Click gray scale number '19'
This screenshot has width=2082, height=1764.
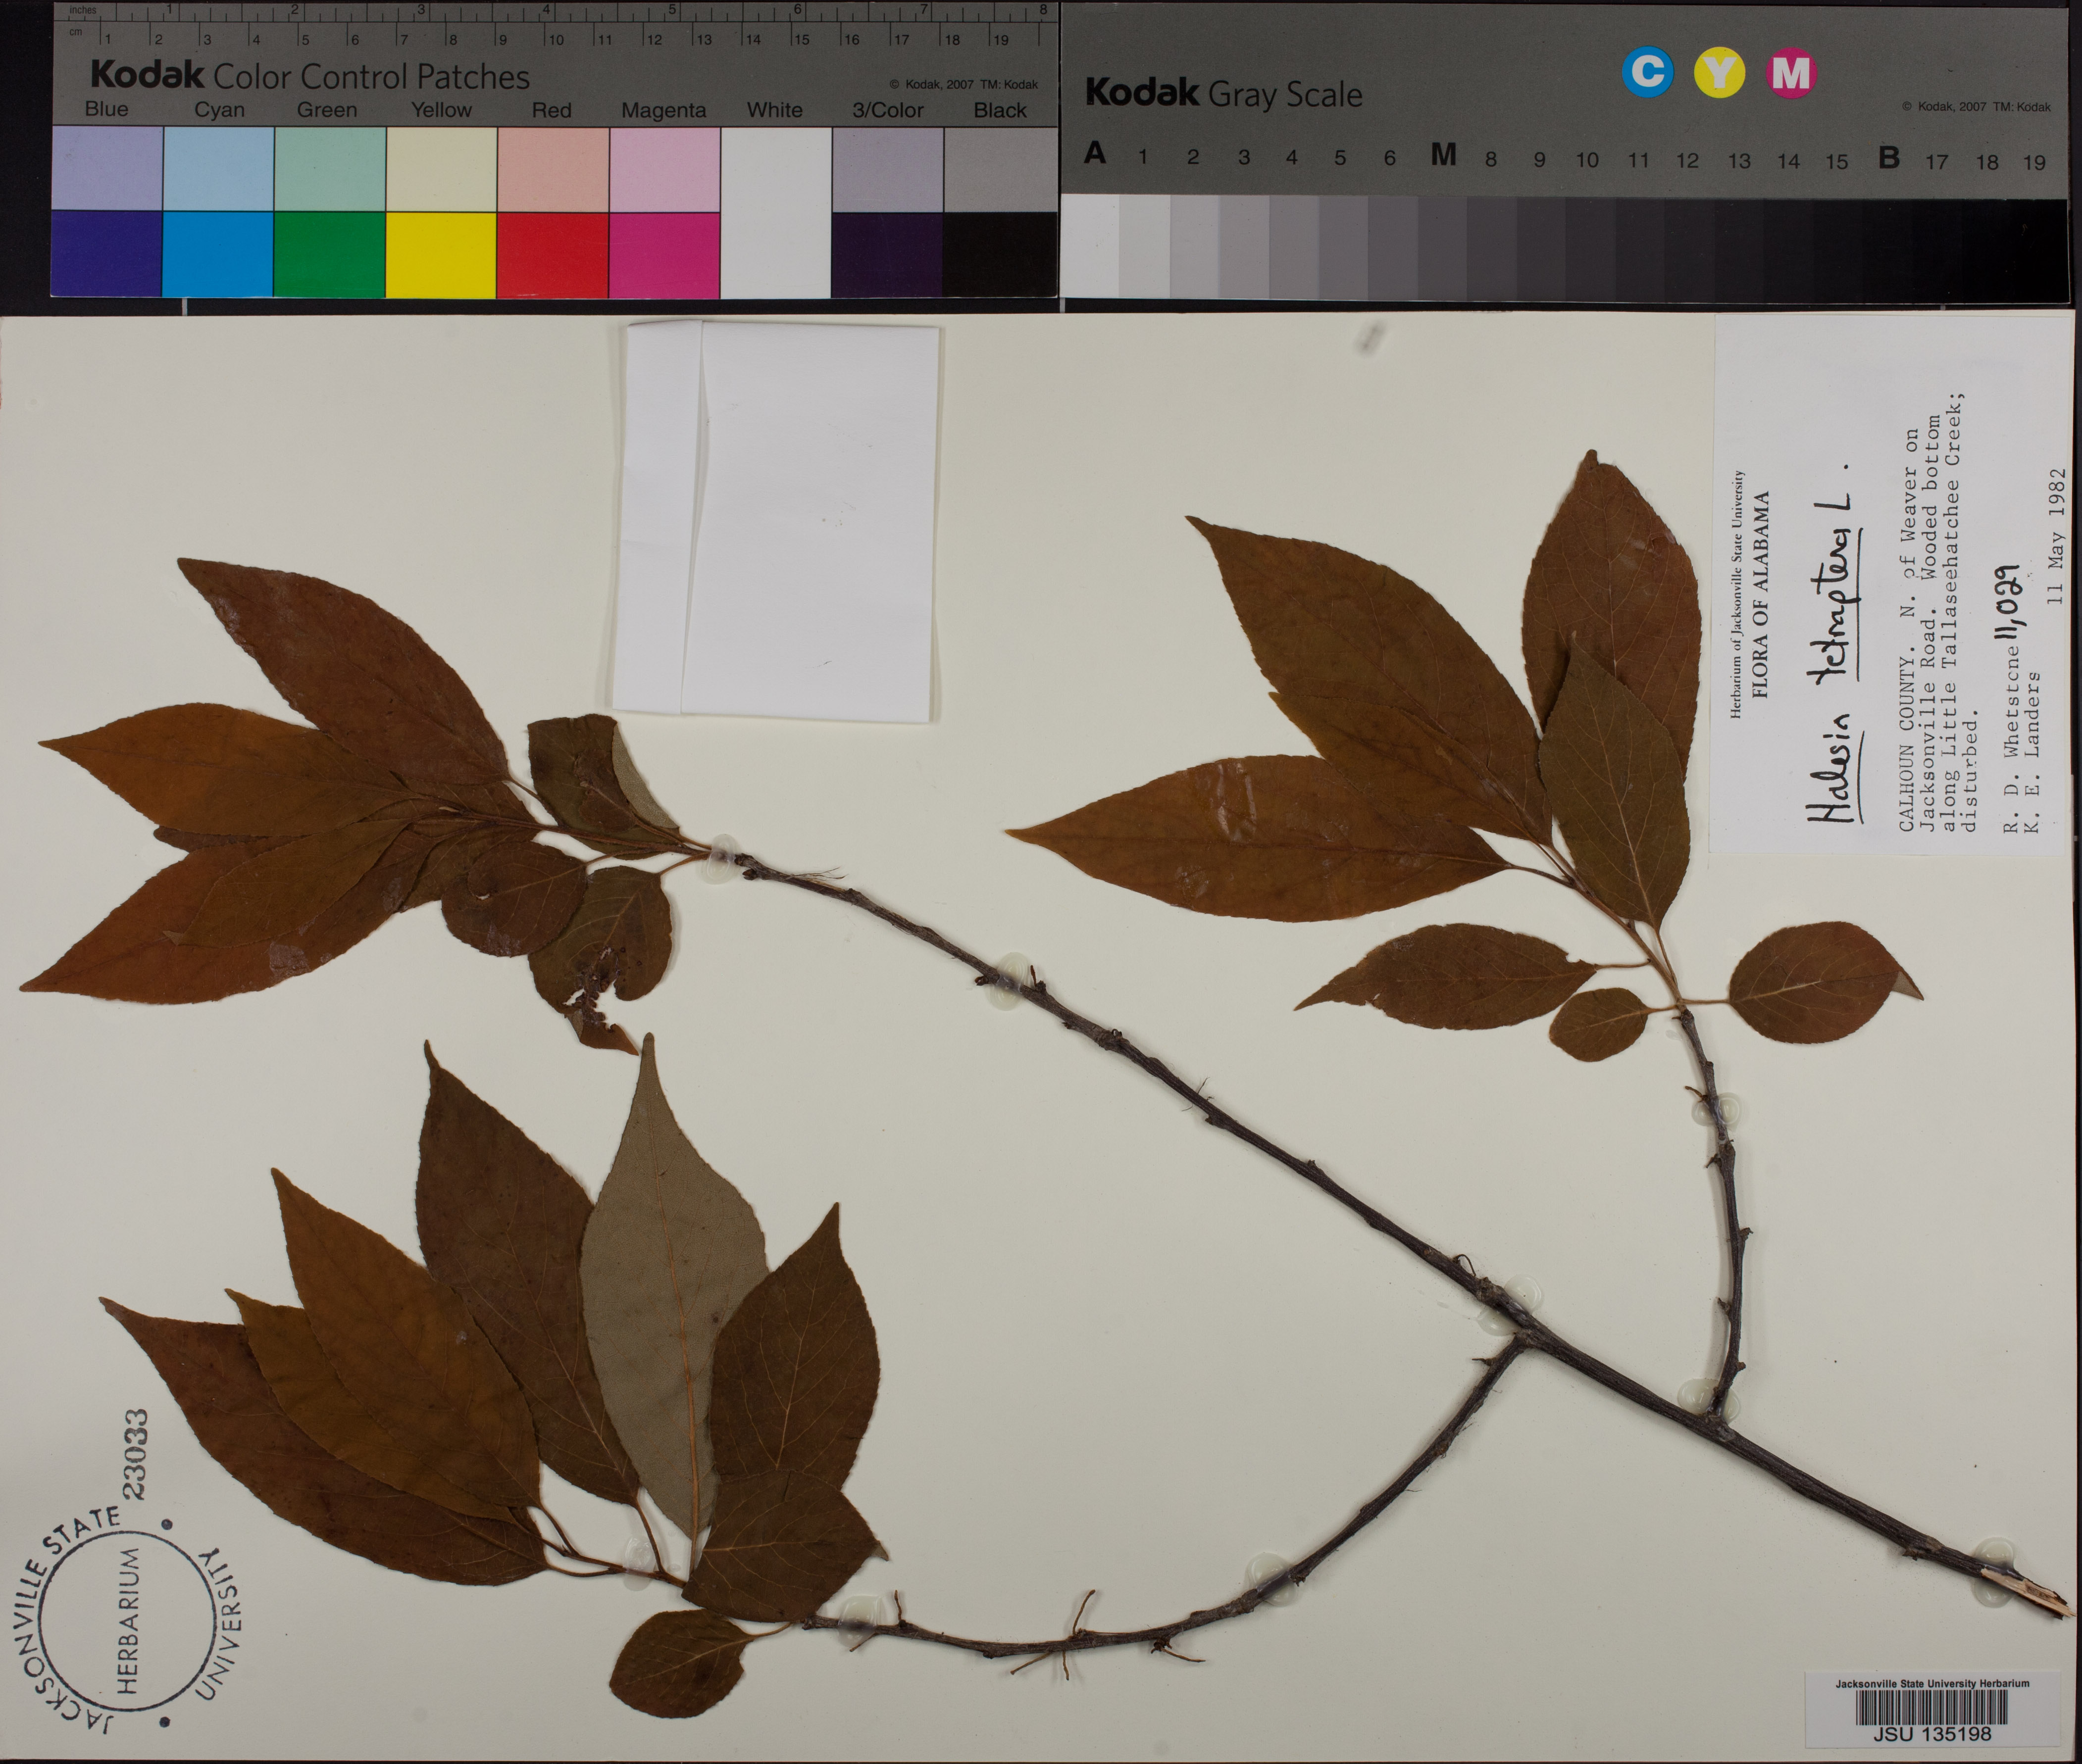tap(2034, 162)
